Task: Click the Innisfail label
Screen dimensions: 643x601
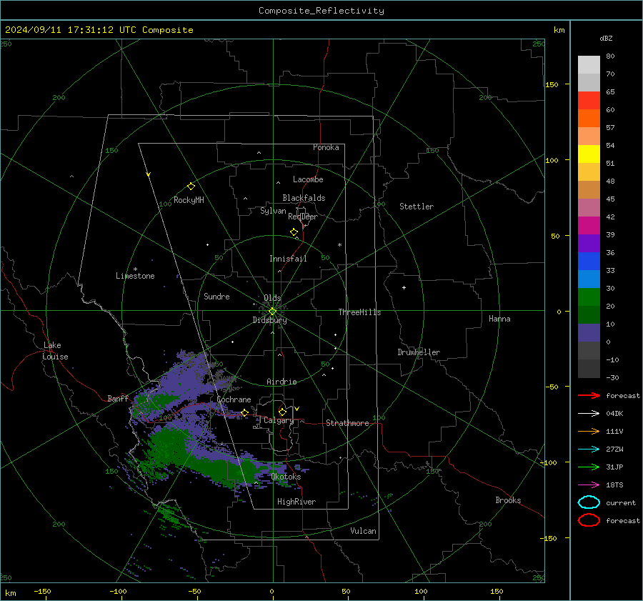Action: [288, 259]
